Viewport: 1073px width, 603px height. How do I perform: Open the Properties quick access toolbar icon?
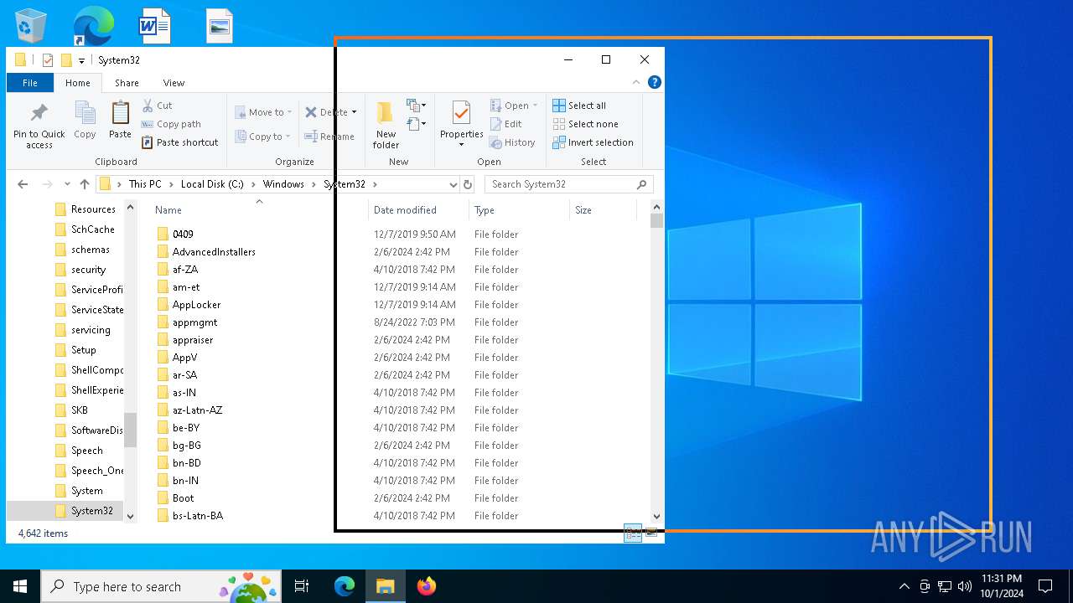[x=47, y=60]
